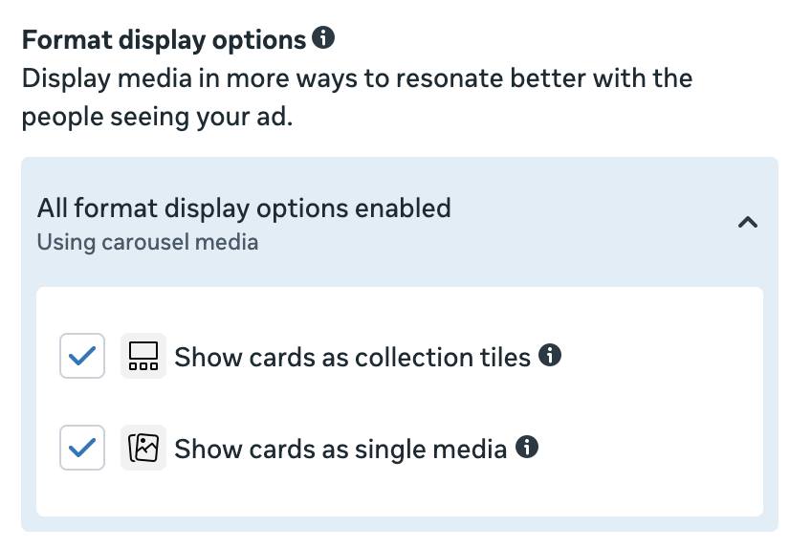This screenshot has width=790, height=549.
Task: Open info tooltip for single media option
Action: (x=527, y=447)
